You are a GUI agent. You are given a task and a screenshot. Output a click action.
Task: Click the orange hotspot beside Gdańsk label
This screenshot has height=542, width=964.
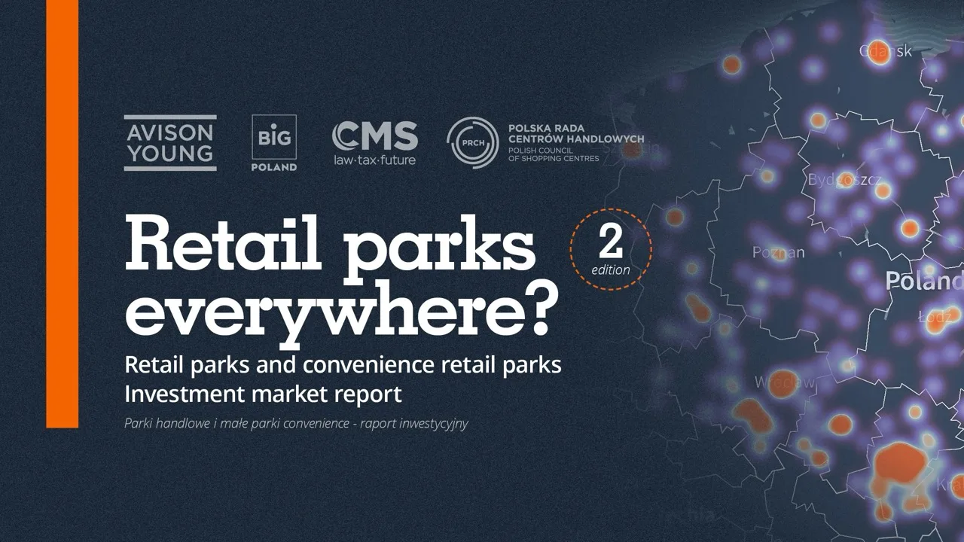[x=878, y=54]
